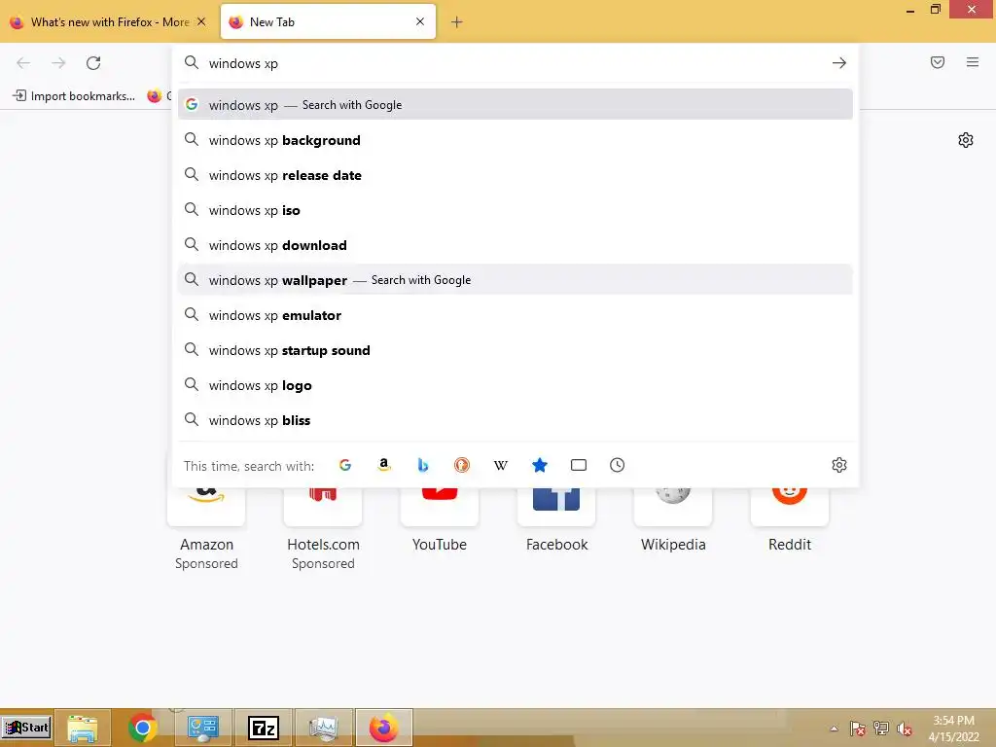
Task: Search history using the clock icon
Action: 618,465
